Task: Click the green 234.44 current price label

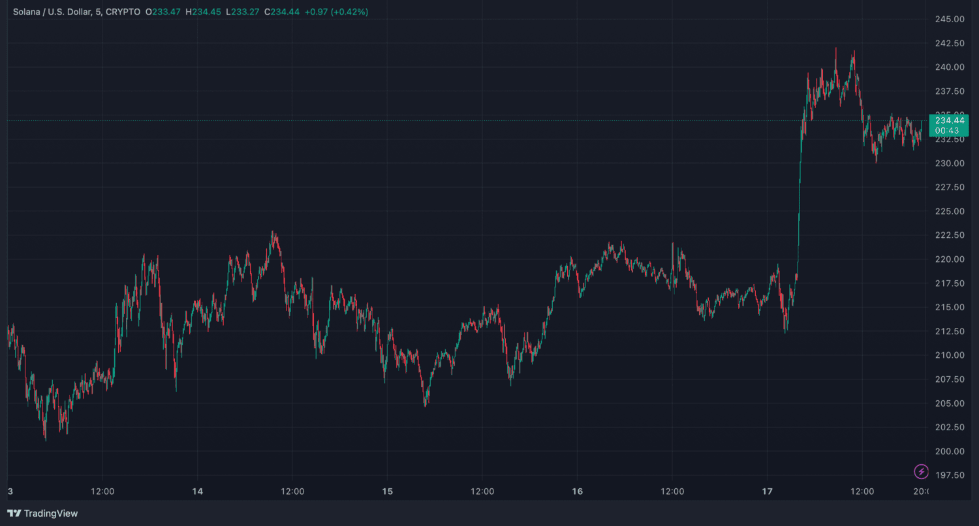Action: pos(949,121)
